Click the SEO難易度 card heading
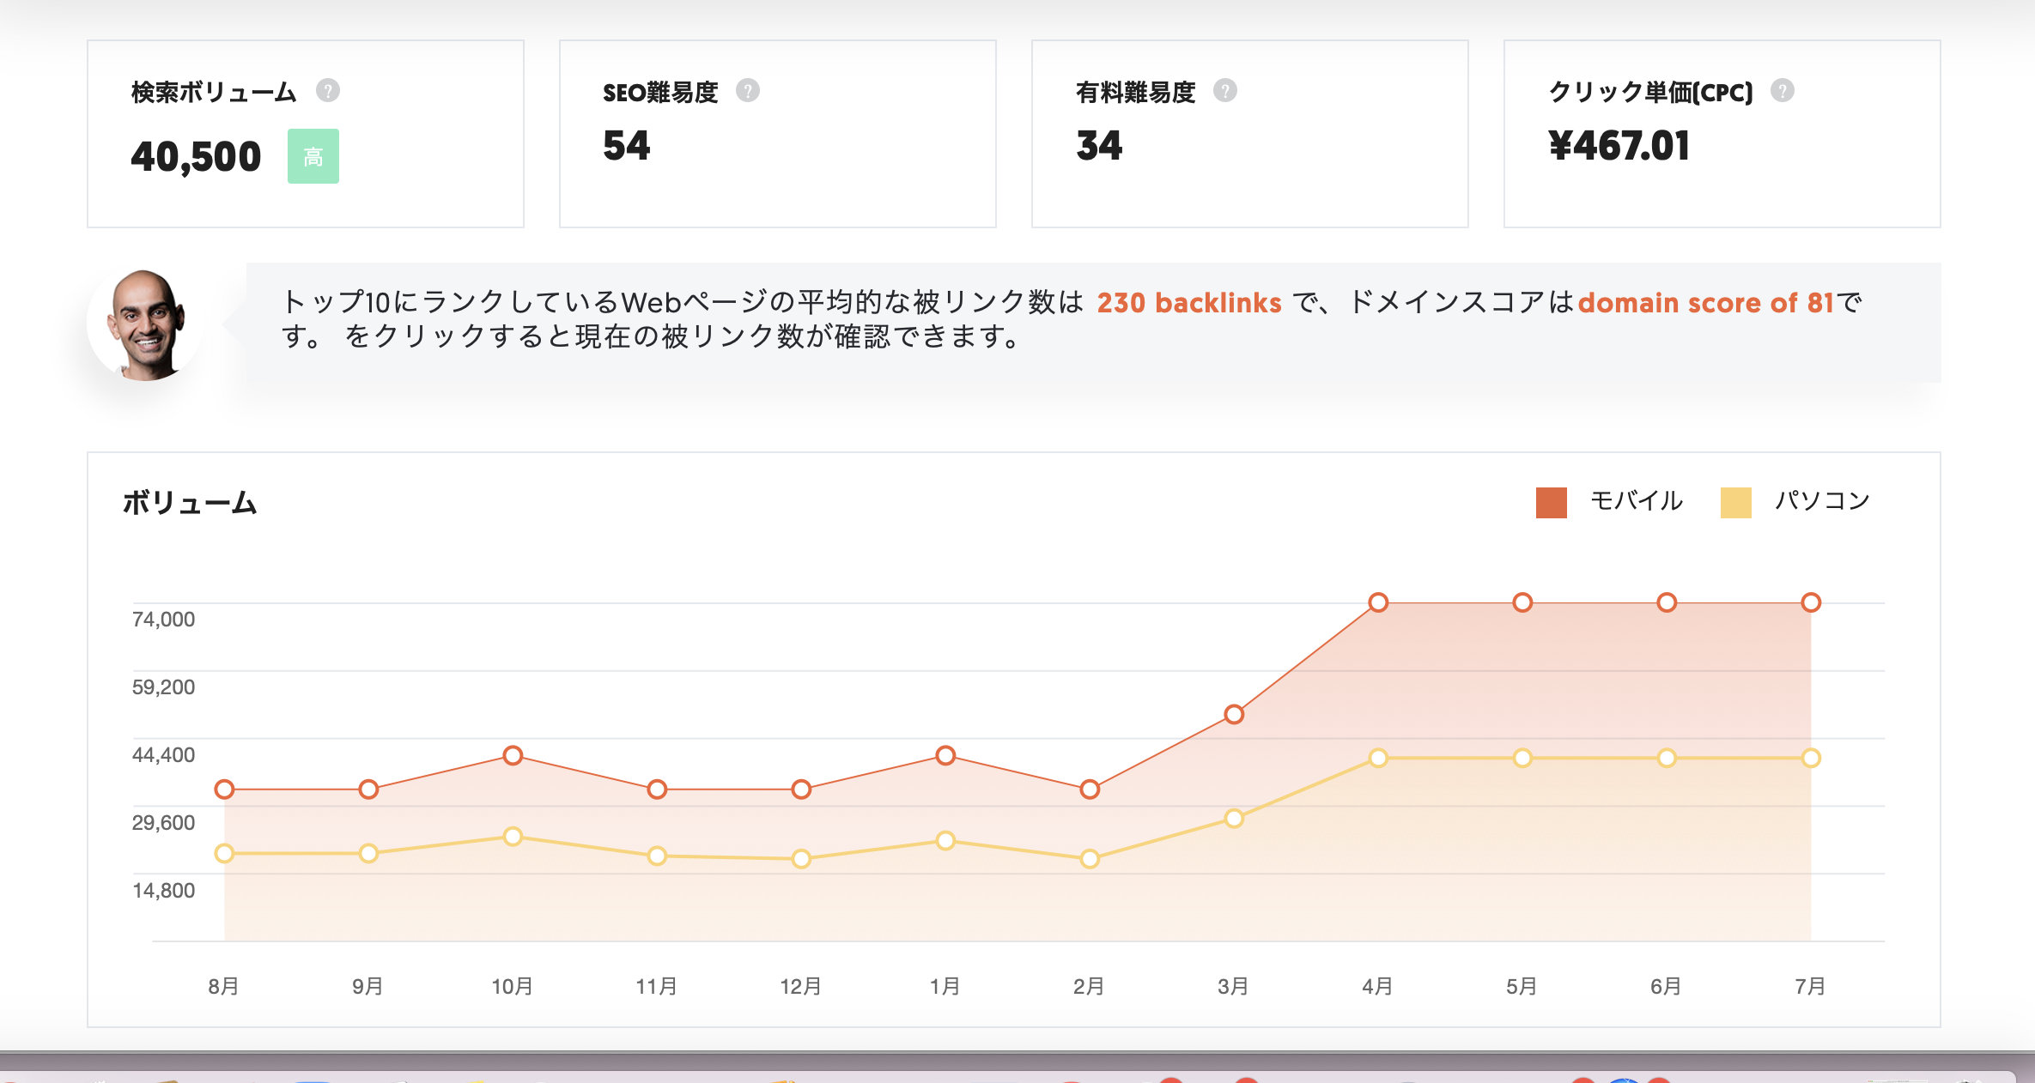 pyautogui.click(x=660, y=93)
